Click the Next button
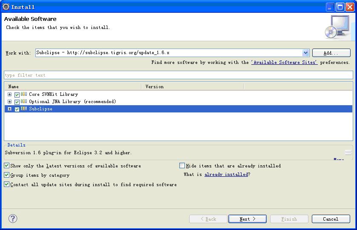Image resolution: width=357 pixels, height=230 pixels. [x=248, y=219]
